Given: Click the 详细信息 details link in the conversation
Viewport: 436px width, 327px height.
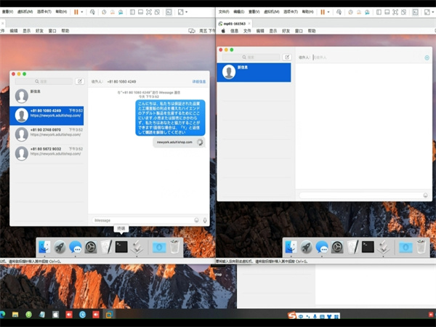Looking at the screenshot, I should pos(199,82).
